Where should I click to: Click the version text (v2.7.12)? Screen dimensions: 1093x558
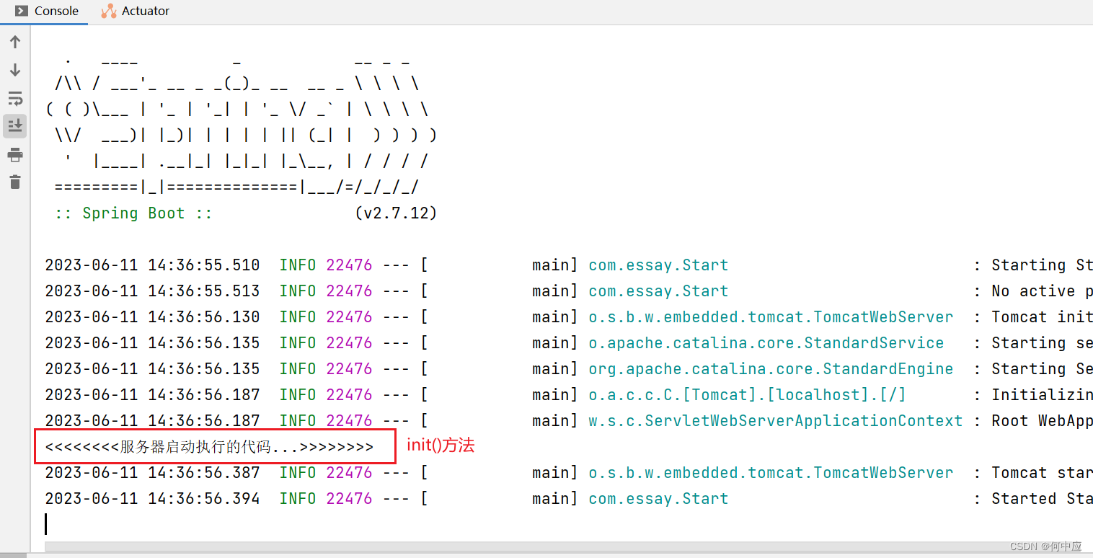396,213
